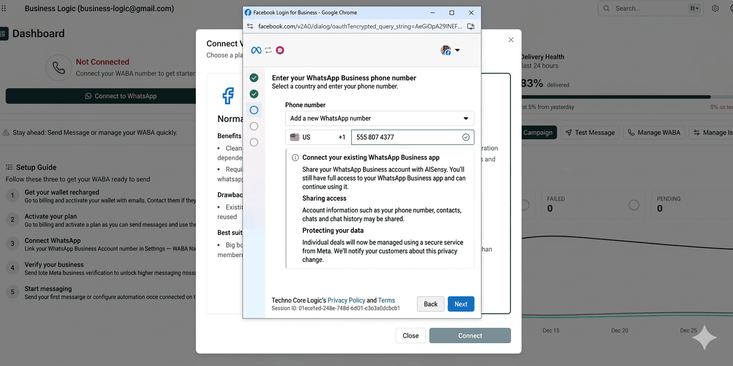The height and width of the screenshot is (366, 733).
Task: Click the Setup Guide list icon
Action: click(9, 167)
